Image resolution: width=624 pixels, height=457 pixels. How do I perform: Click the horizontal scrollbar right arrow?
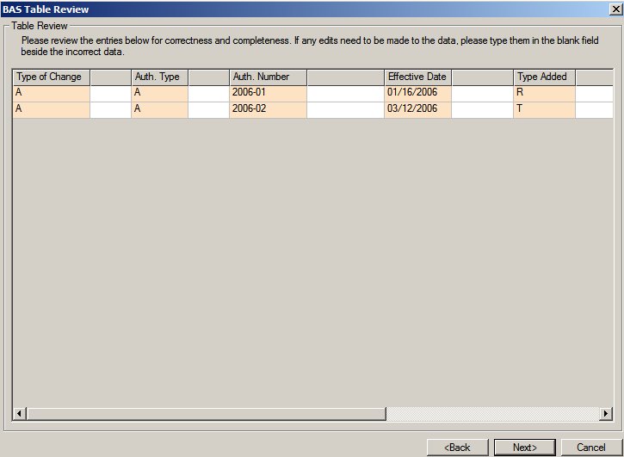(x=606, y=414)
